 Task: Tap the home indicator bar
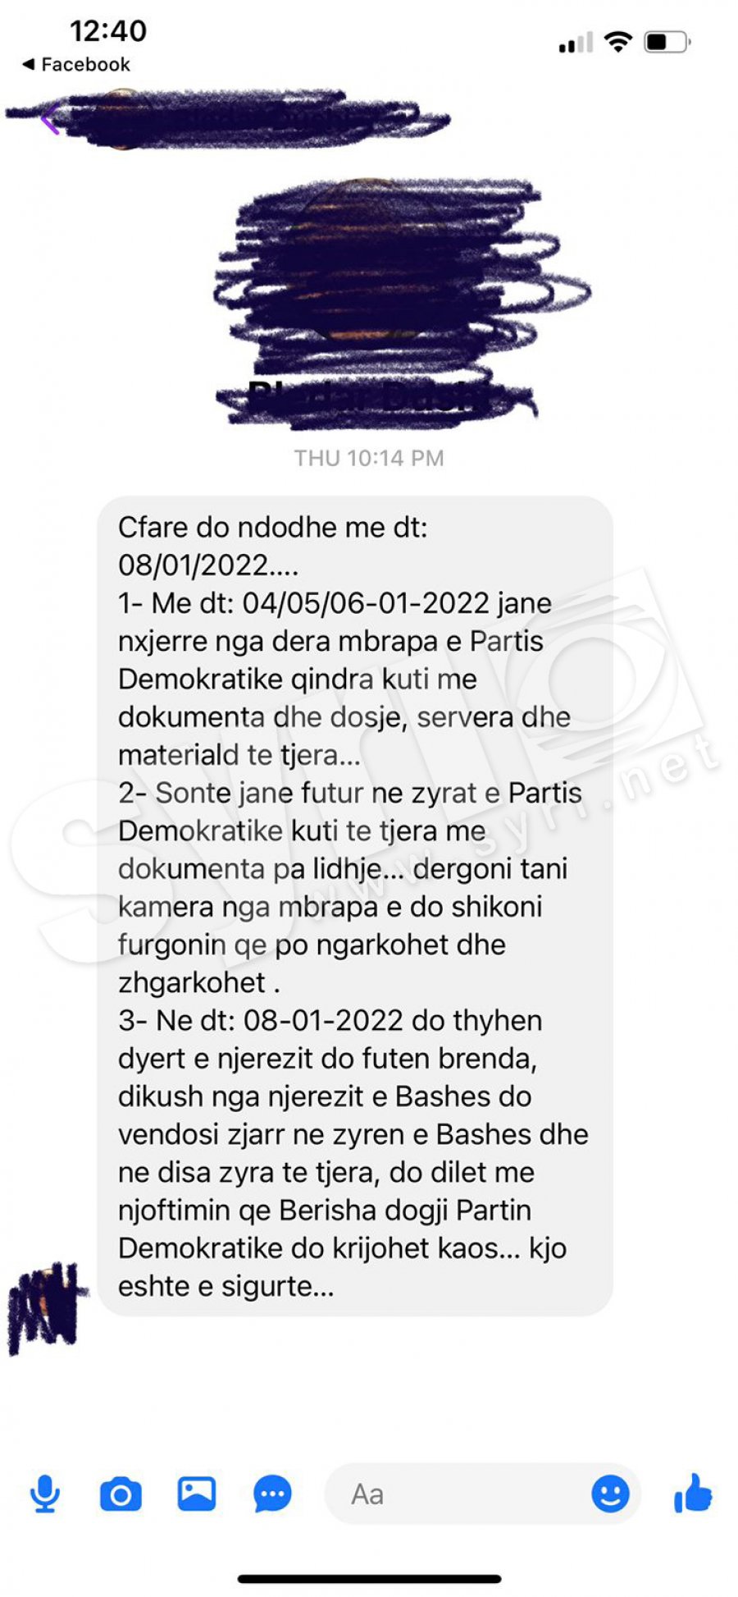pyautogui.click(x=369, y=1579)
